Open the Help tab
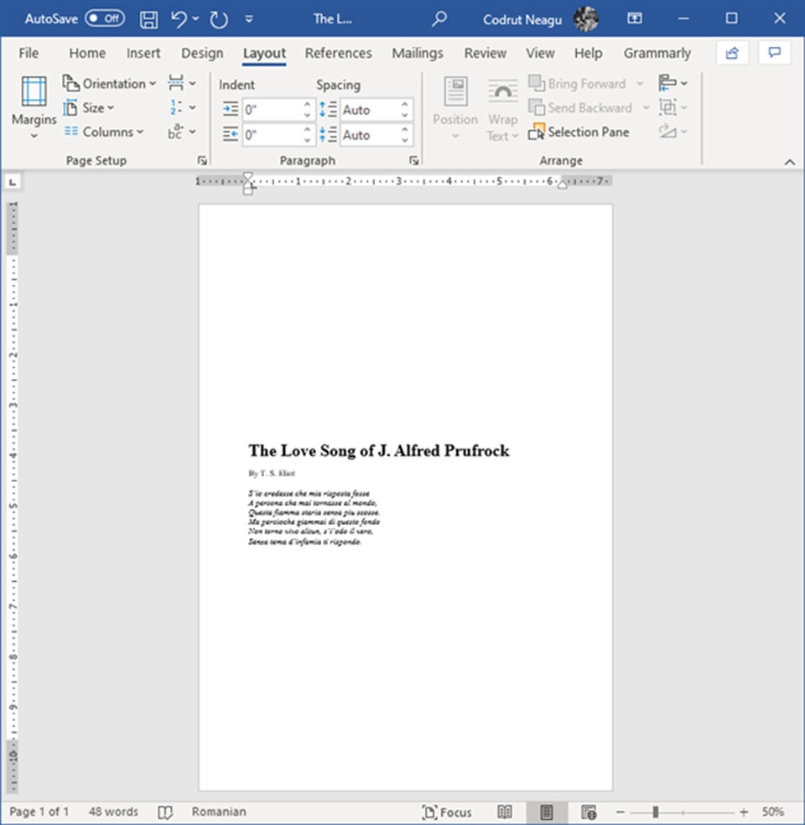Screen dimensions: 805x825 [x=588, y=53]
